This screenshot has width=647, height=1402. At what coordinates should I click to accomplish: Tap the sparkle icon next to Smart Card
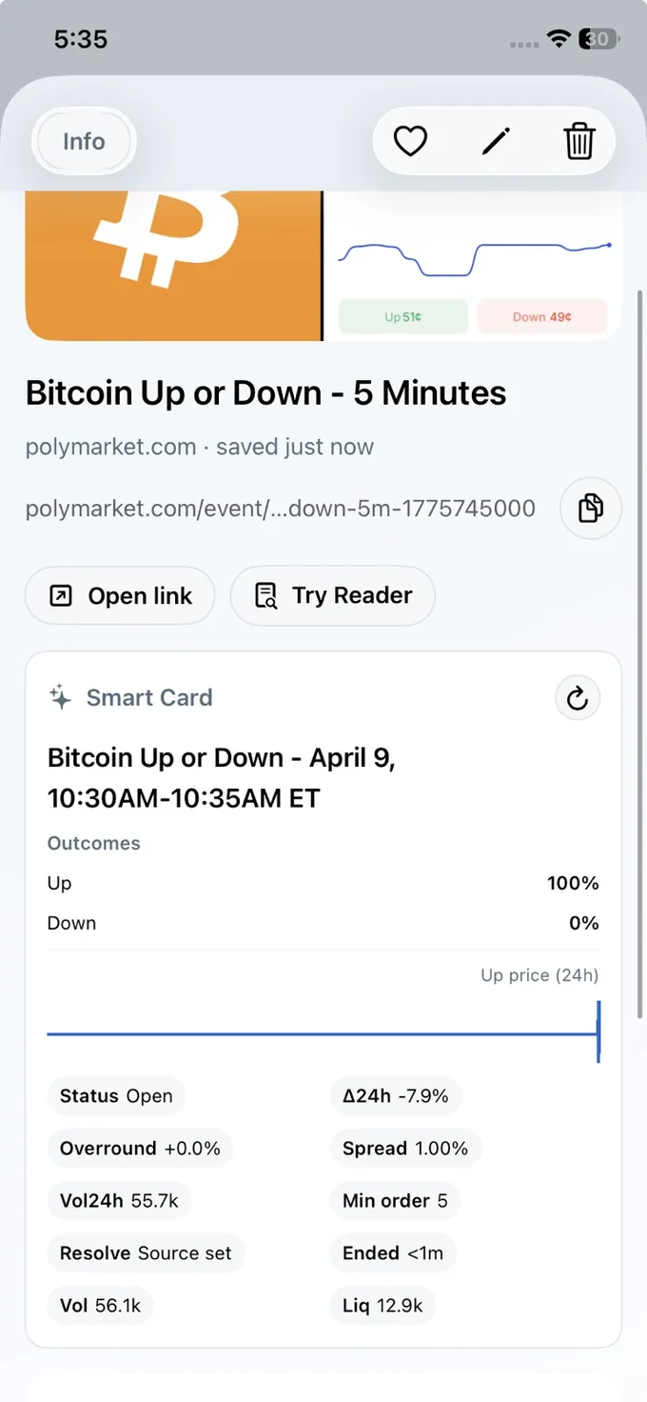59,697
